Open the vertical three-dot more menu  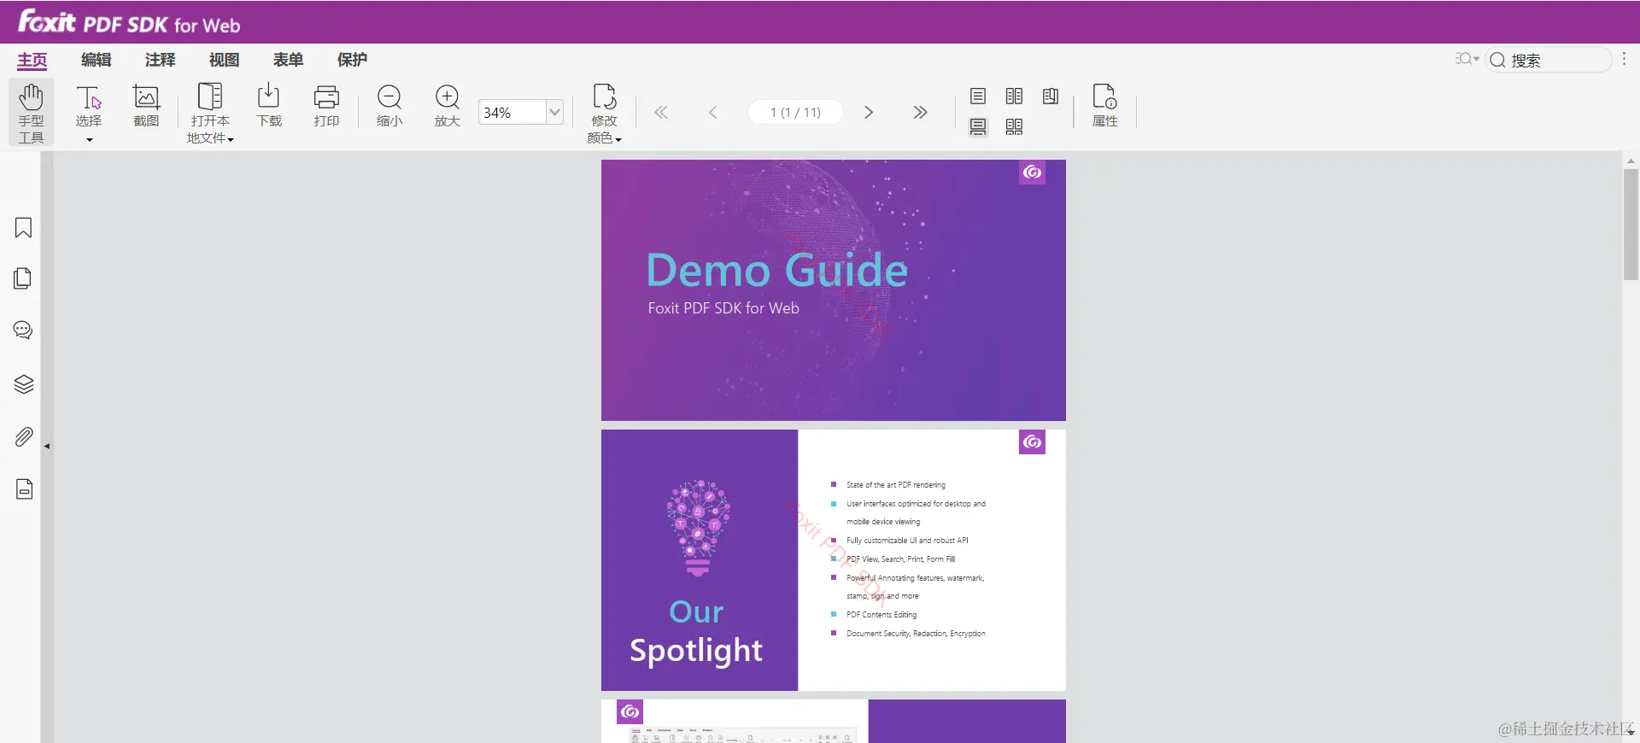click(x=1624, y=59)
